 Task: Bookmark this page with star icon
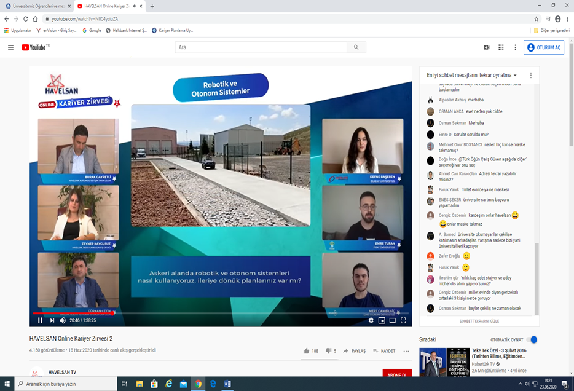[537, 18]
